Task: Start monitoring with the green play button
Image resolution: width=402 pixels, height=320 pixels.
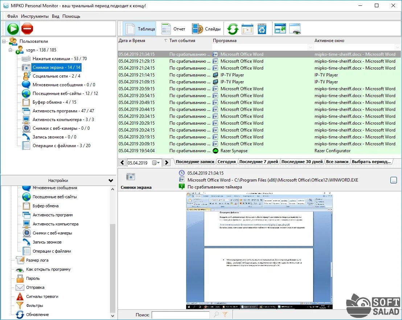Action: 13,29
